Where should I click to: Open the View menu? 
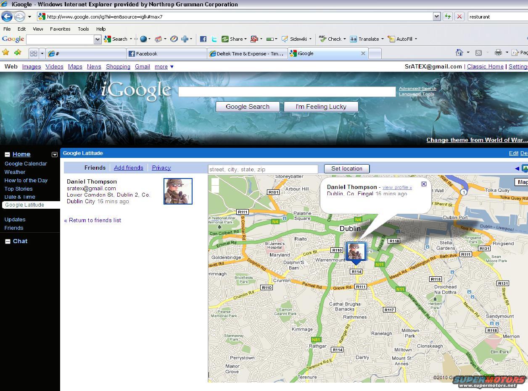(x=38, y=29)
